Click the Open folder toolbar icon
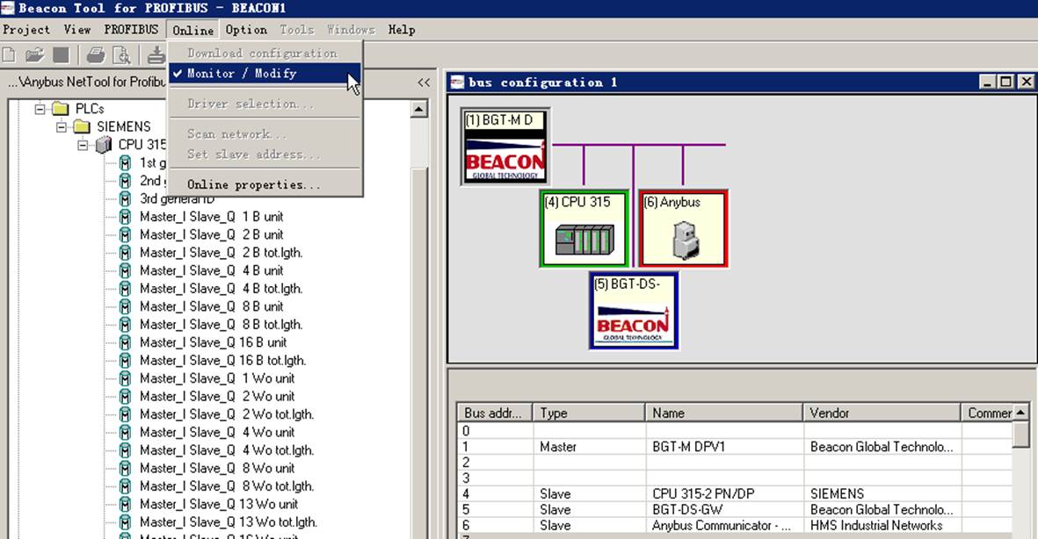This screenshot has height=539, width=1038. point(34,55)
